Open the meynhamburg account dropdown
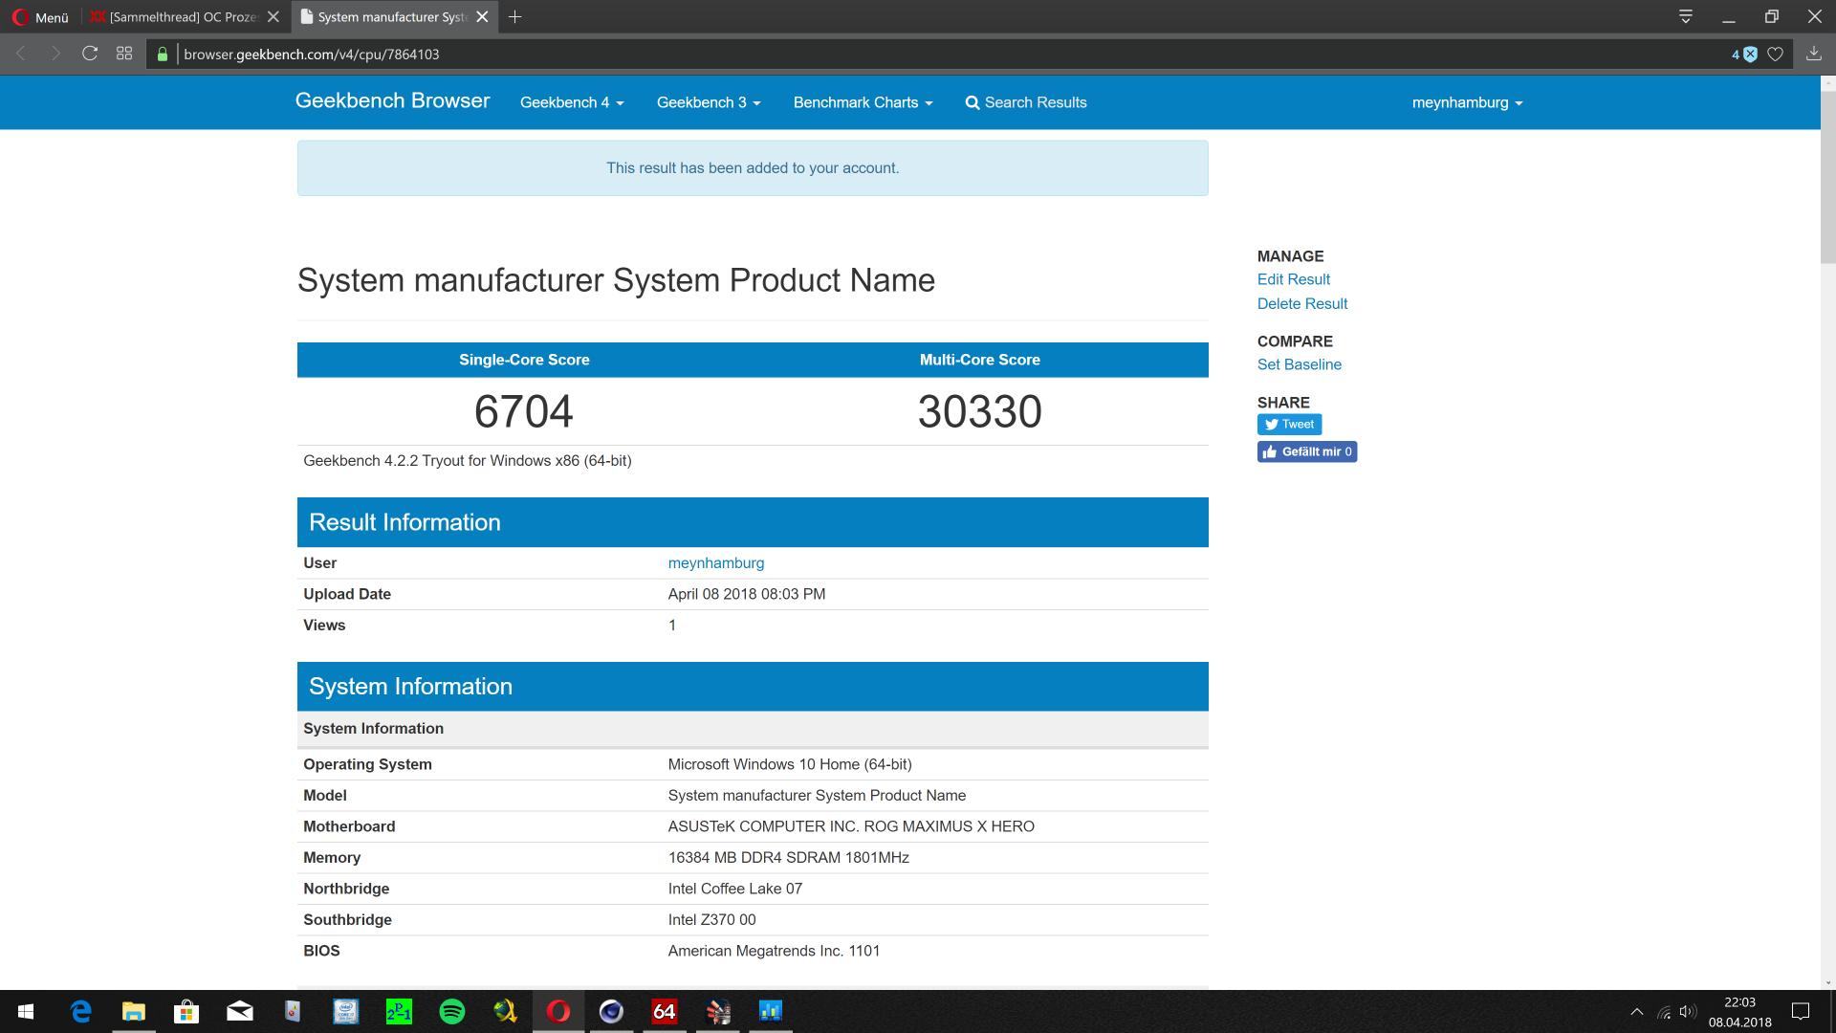The width and height of the screenshot is (1836, 1033). click(x=1466, y=102)
